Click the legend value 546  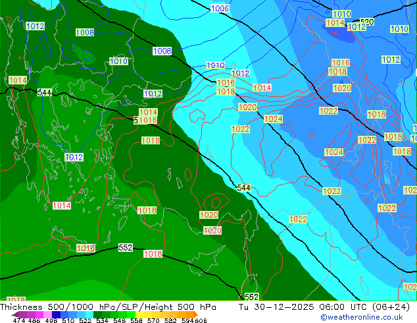pos(120,320)
